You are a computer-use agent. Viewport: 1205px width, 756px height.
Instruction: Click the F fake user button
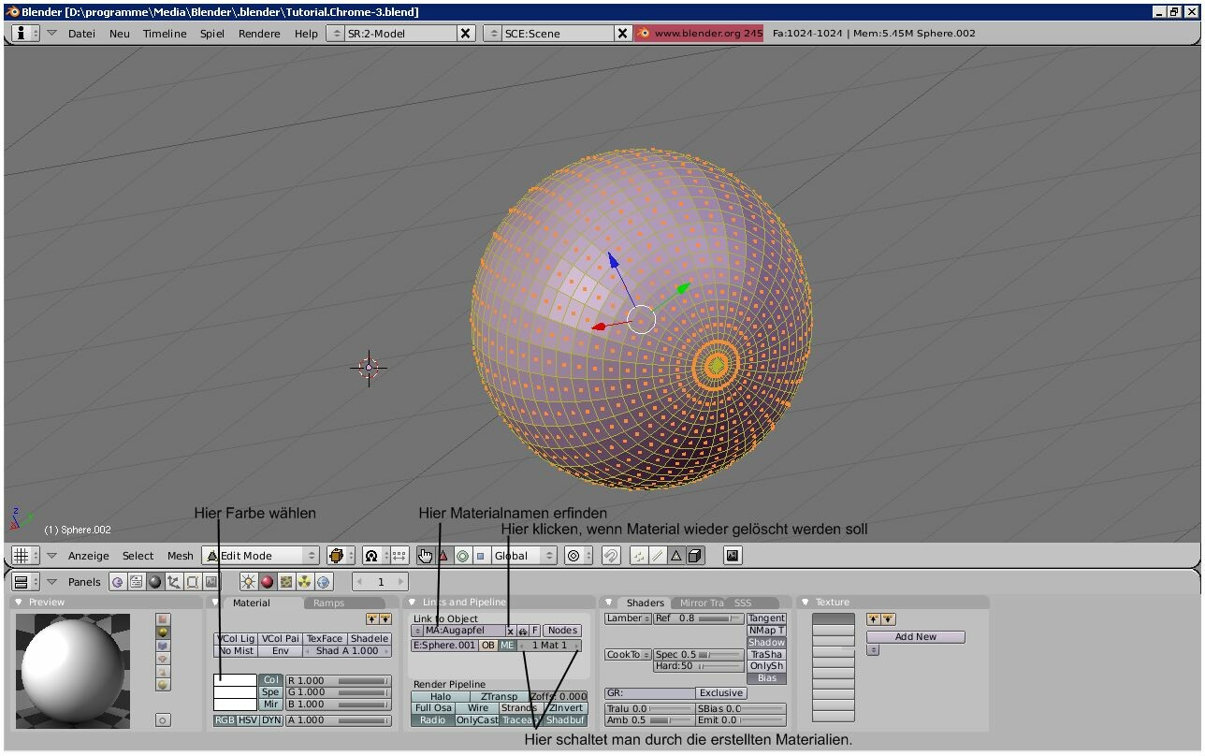click(536, 631)
